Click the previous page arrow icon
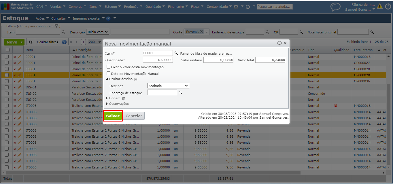The width and height of the screenshot is (393, 184). point(77,42)
